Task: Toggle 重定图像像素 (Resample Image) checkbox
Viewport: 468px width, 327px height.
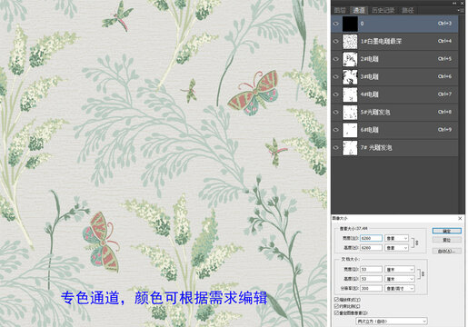Action: 336,312
